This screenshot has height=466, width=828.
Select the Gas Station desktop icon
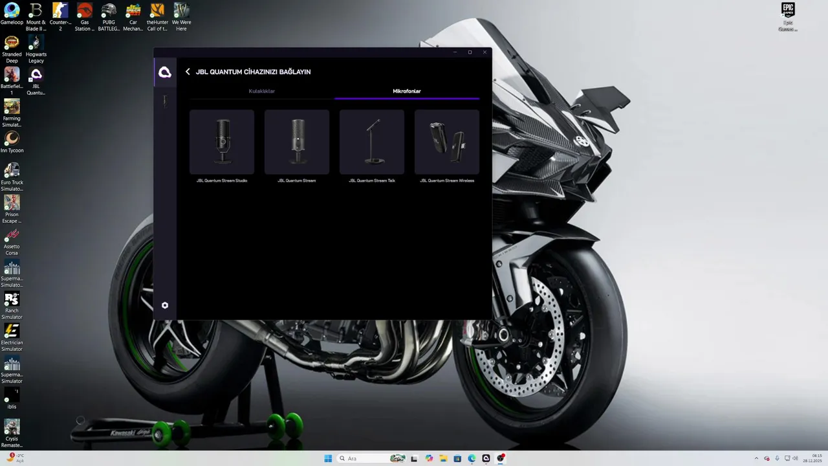click(x=84, y=17)
